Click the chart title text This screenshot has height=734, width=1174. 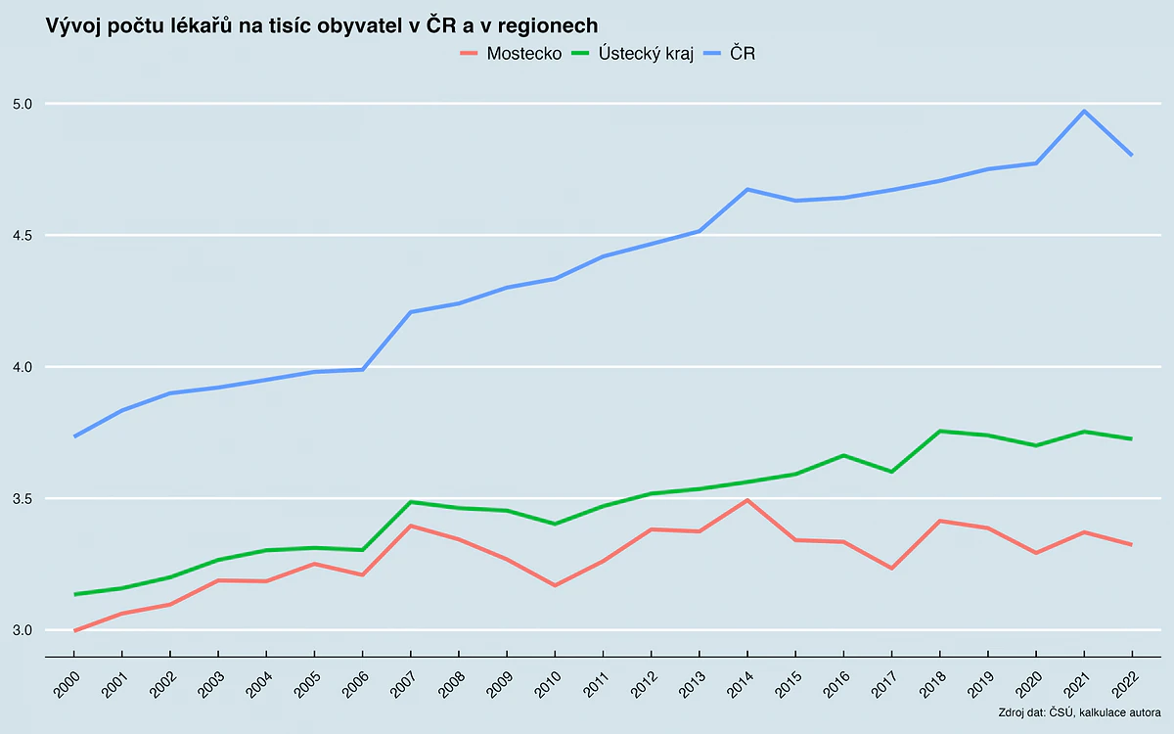click(322, 24)
